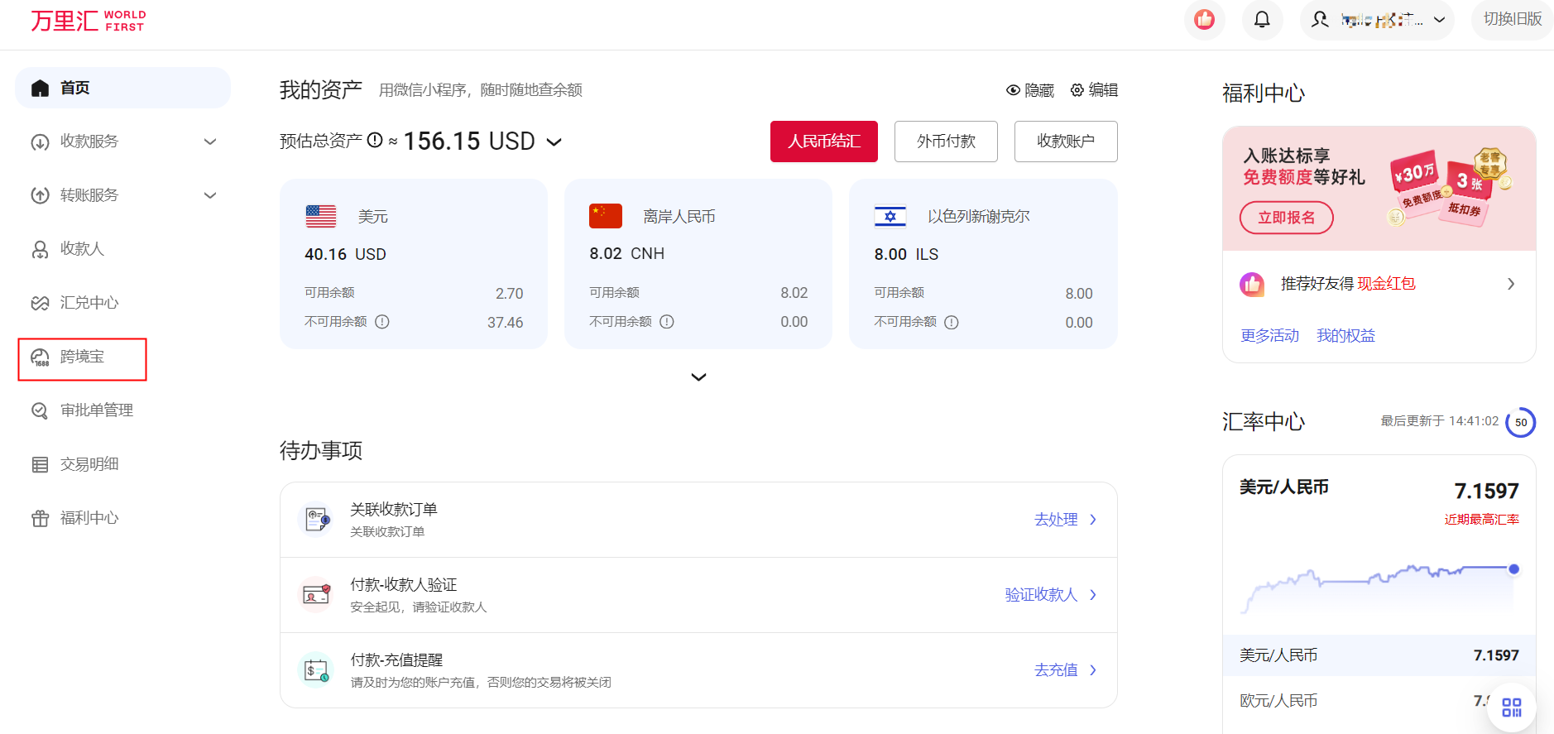Click the red thumbs-up icon in header
This screenshot has height=734, width=1554.
point(1204,19)
